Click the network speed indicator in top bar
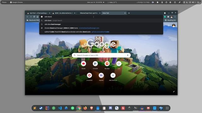 pyautogui.click(x=143, y=2)
